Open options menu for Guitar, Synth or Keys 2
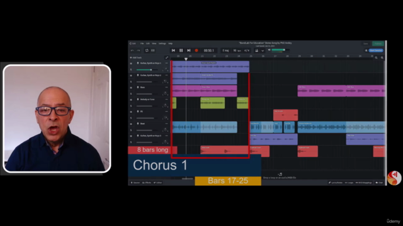This screenshot has width=403, height=226. 166,75
